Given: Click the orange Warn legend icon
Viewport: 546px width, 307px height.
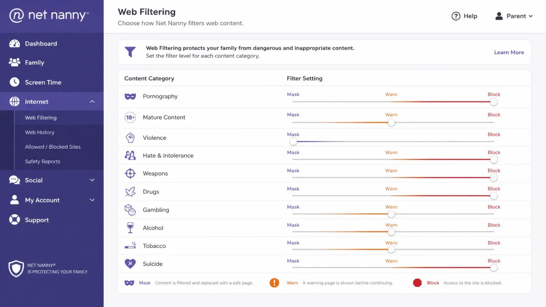Looking at the screenshot, I should pyautogui.click(x=274, y=282).
